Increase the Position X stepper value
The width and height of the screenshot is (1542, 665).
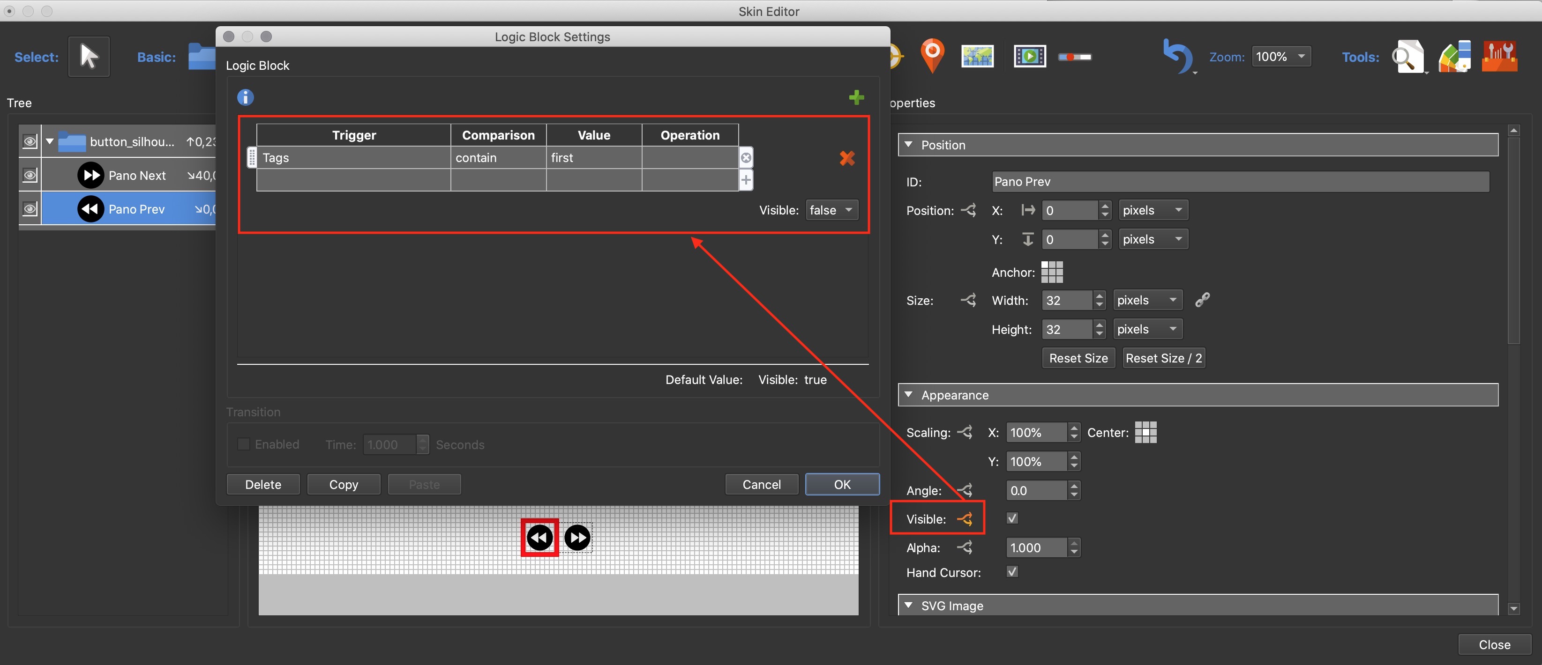[1105, 205]
